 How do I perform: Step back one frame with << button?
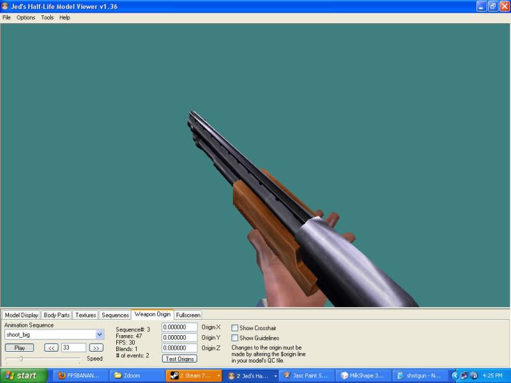(51, 348)
